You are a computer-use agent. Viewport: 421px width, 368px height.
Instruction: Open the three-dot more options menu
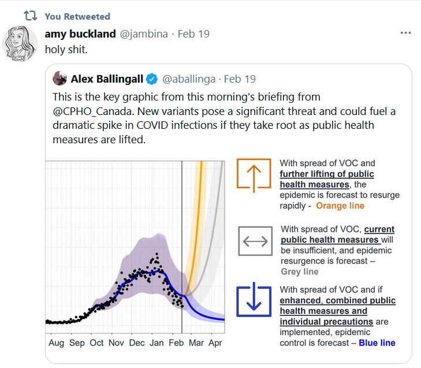point(405,33)
